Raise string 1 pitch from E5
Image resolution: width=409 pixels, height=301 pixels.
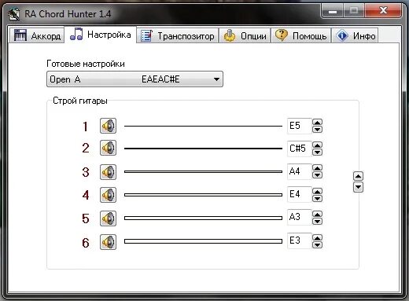tap(317, 123)
